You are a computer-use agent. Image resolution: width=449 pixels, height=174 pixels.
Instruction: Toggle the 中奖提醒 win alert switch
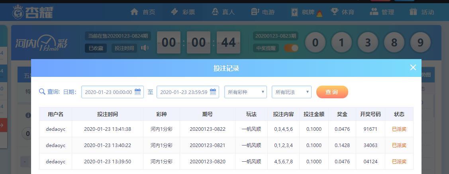pos(291,48)
